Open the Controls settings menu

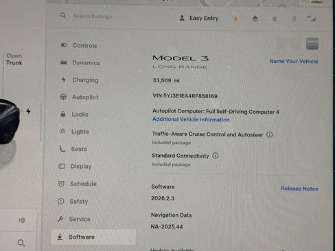click(x=79, y=45)
